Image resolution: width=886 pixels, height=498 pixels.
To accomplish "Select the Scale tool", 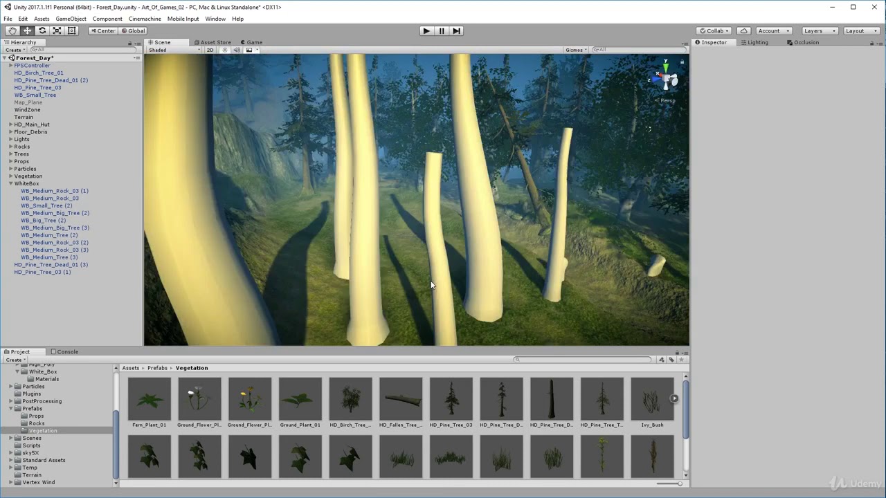I will (57, 30).
